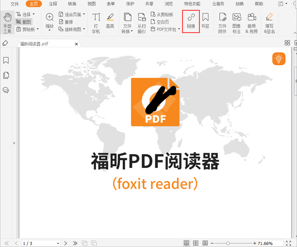The image size is (297, 247).
Task: Enable facing pages layout at the bottom
Action: [196, 243]
